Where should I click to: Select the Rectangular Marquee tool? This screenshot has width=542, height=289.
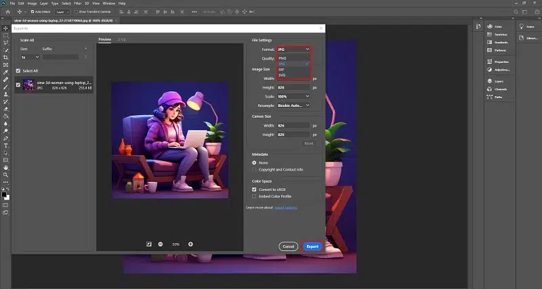[5, 36]
